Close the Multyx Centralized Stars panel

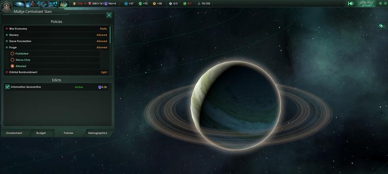(x=109, y=15)
